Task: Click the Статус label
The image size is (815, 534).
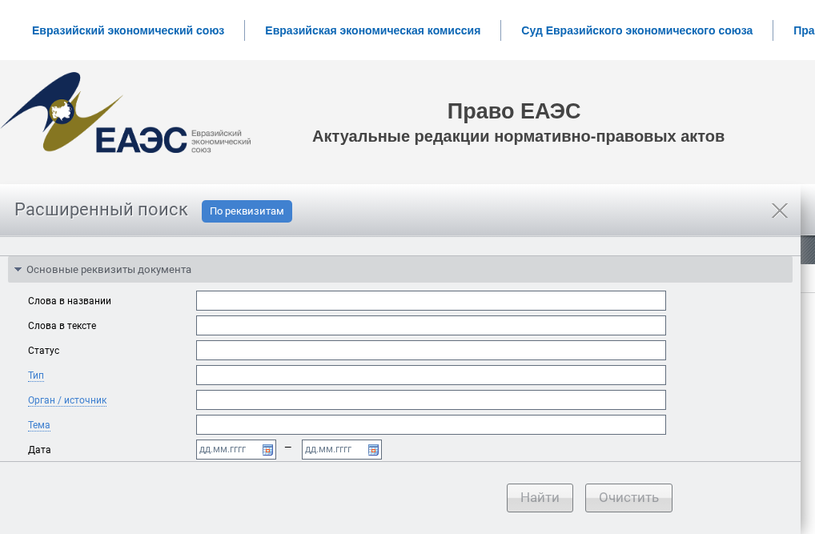Action: 44,351
